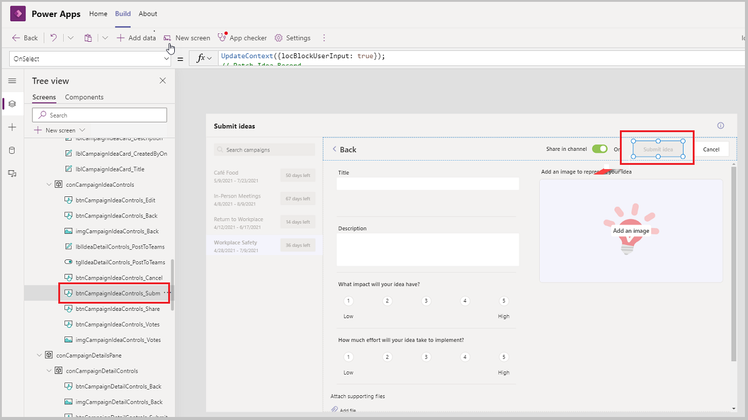Select btnCampaignIdeaControls_Edit in tree
The width and height of the screenshot is (748, 420).
click(109, 200)
